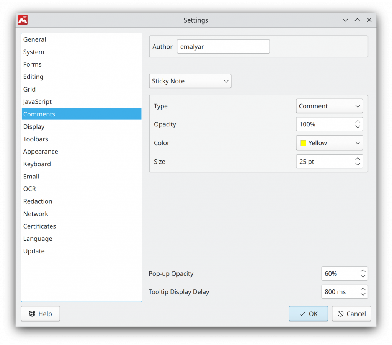Image resolution: width=392 pixels, height=345 pixels.
Task: Switch to the Forms settings page
Action: 32,64
